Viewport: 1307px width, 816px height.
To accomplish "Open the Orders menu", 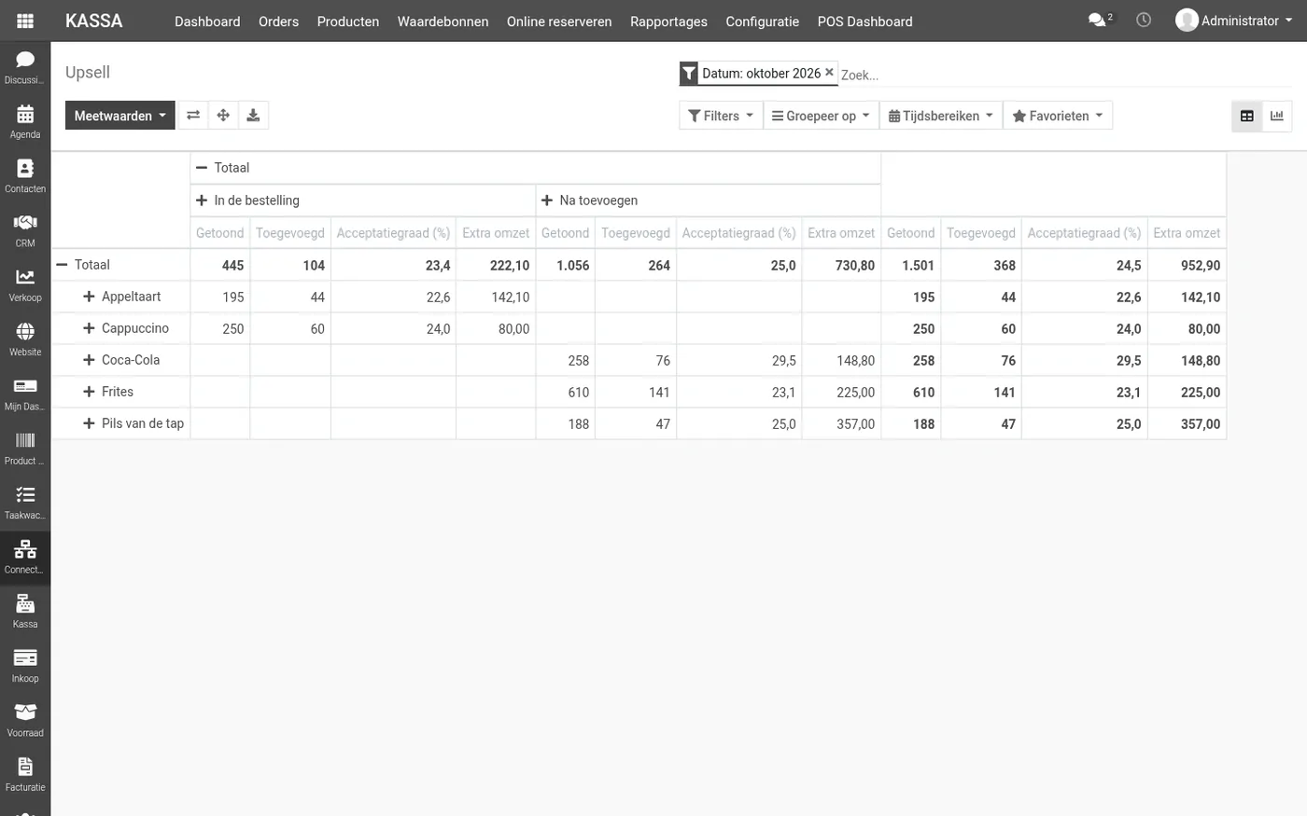I will pos(278,21).
